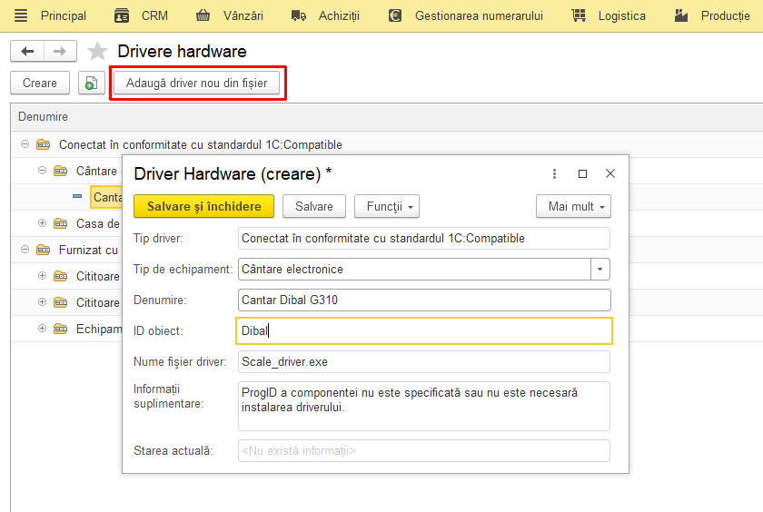763x512 pixels.
Task: Add Drivere hardware page to favorites star
Action: [97, 51]
